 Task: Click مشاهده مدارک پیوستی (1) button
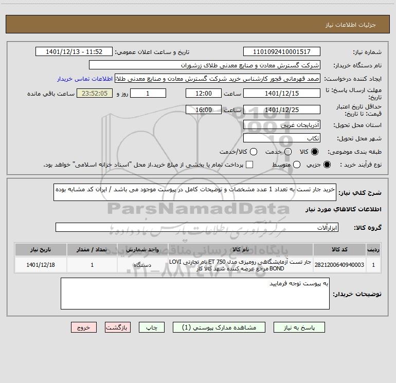click(x=219, y=327)
